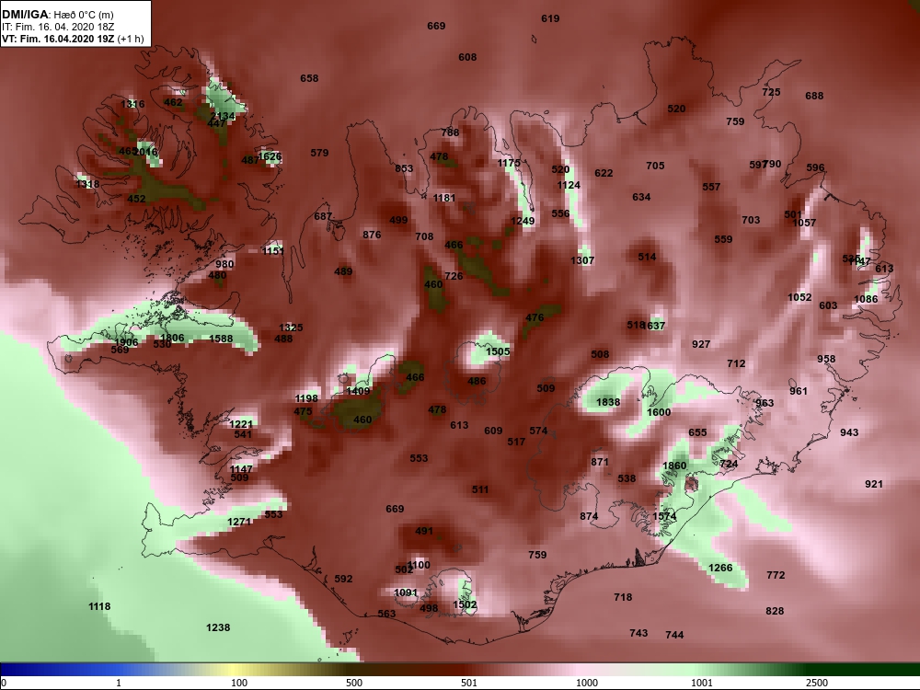Click the 1806 height value
The width and height of the screenshot is (920, 690).
click(173, 338)
